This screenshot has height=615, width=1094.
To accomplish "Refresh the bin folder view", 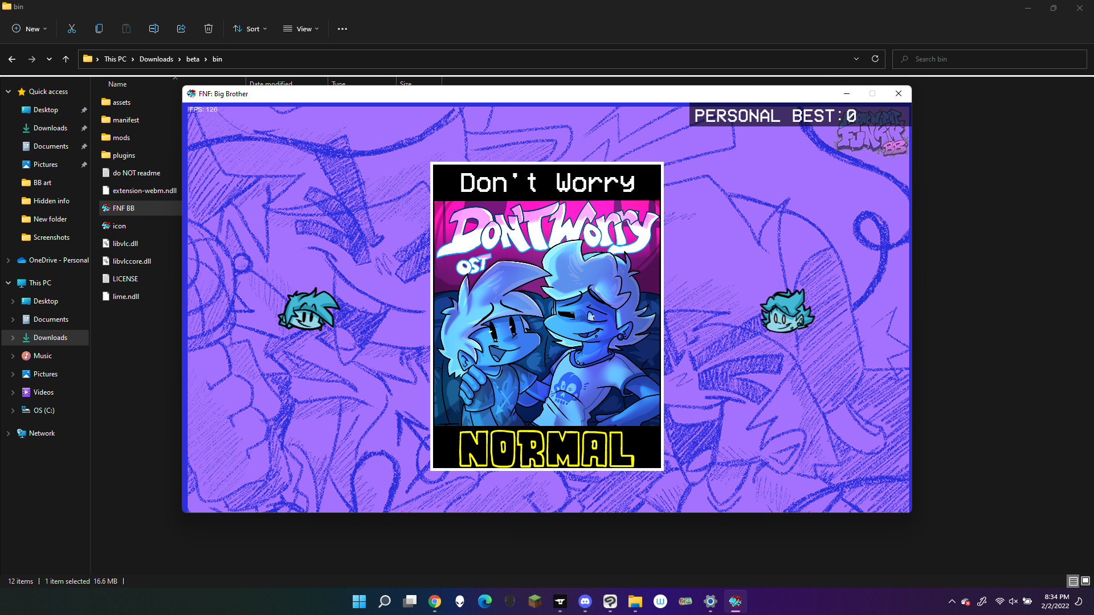I will (875, 59).
